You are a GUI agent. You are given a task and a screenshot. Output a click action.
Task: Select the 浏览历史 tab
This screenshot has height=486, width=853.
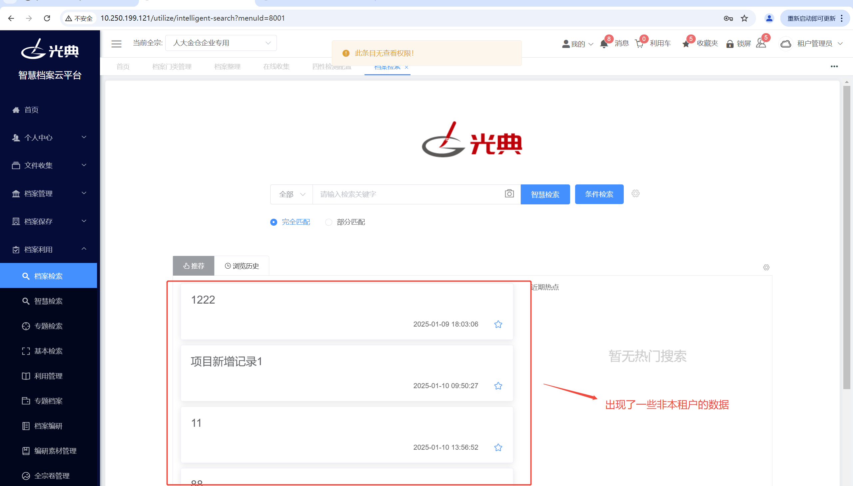click(x=242, y=266)
